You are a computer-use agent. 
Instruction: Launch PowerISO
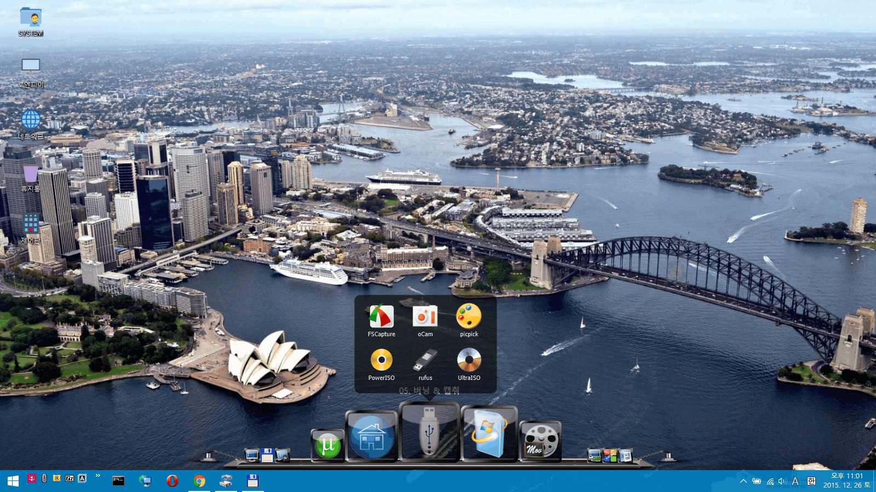pyautogui.click(x=382, y=365)
